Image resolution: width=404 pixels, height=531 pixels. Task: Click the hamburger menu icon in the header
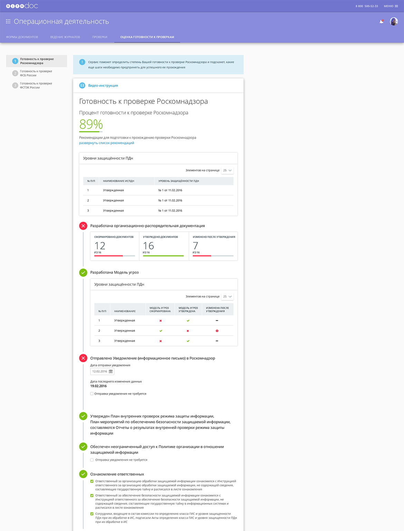[x=396, y=6]
